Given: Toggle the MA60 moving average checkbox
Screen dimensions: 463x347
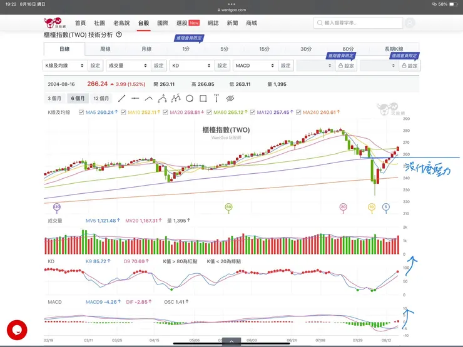Looking at the screenshot, I should (209, 112).
